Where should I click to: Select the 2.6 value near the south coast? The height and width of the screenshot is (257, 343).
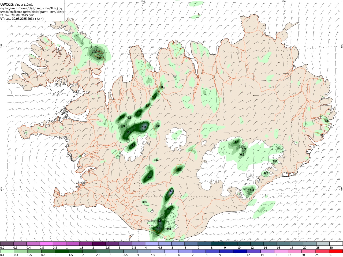click(x=158, y=228)
